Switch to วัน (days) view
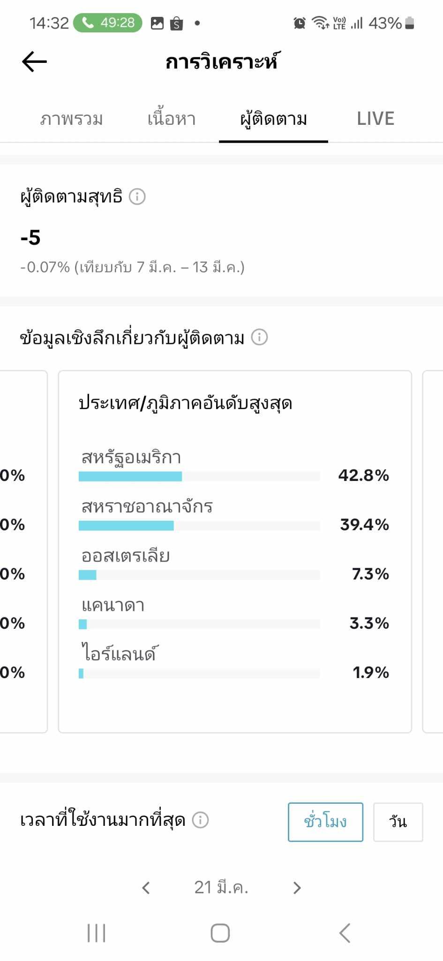This screenshot has width=443, height=961. (398, 822)
